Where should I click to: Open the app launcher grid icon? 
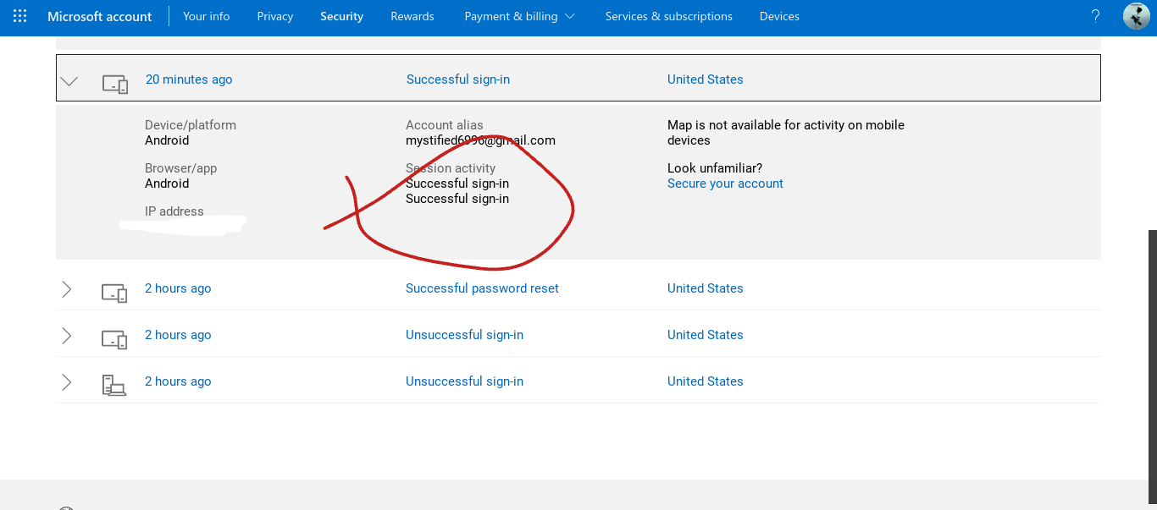click(x=20, y=16)
